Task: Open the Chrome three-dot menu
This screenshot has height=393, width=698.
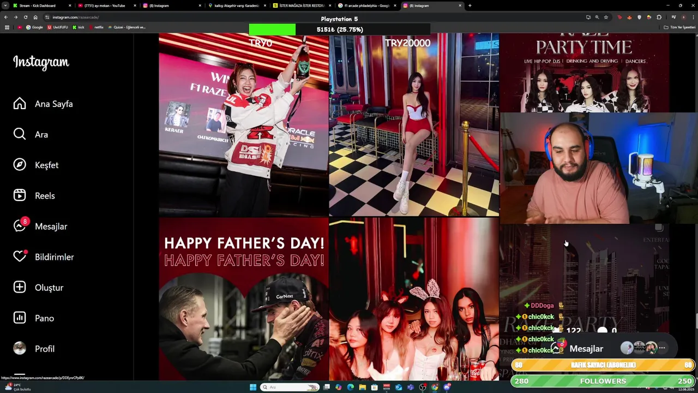Action: (693, 17)
